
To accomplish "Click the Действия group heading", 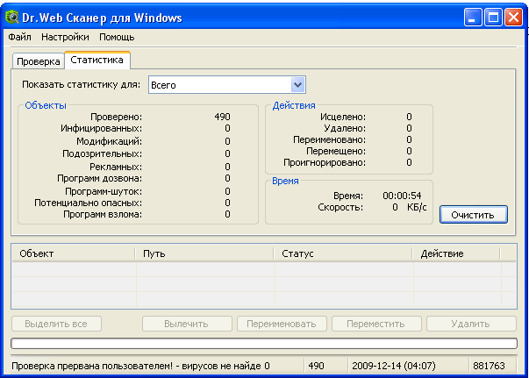I will [294, 105].
